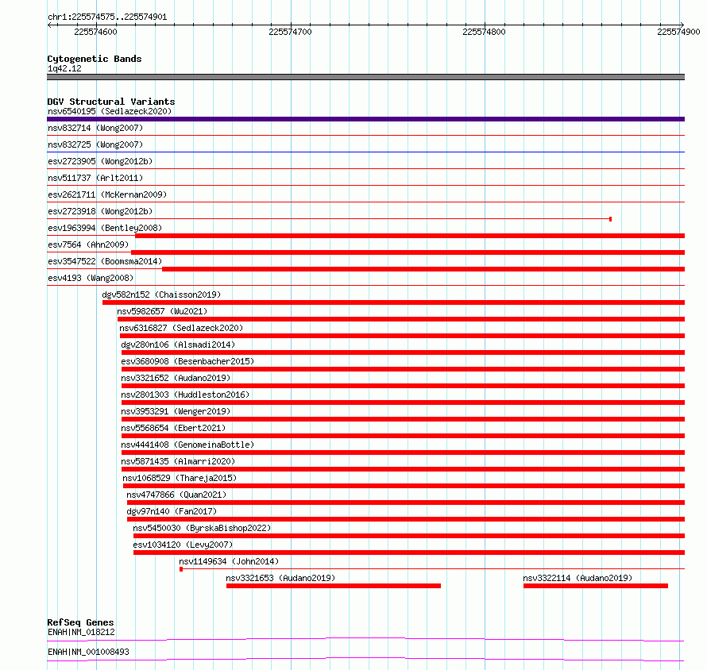Click the magenta ENAH|NM_018212 transcript line
This screenshot has height=670, width=707.
pos(365,639)
